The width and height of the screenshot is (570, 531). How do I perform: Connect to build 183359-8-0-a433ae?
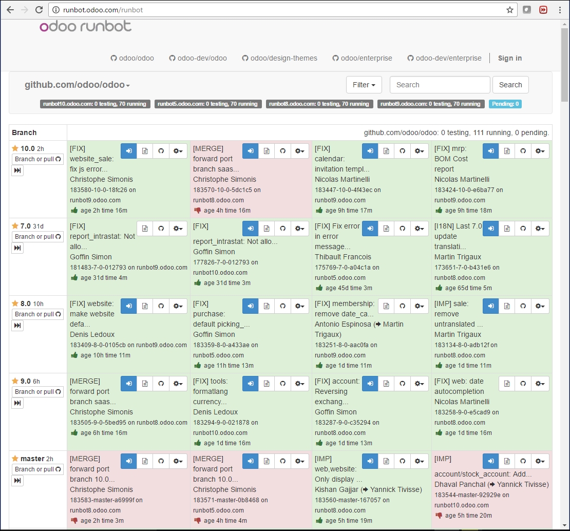[251, 306]
